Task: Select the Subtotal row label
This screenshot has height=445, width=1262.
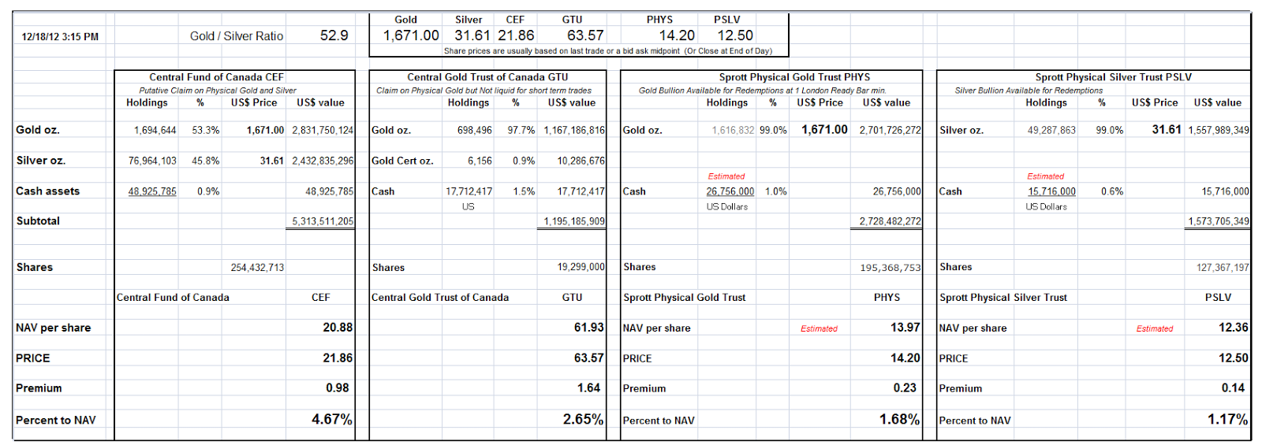Action: [38, 221]
